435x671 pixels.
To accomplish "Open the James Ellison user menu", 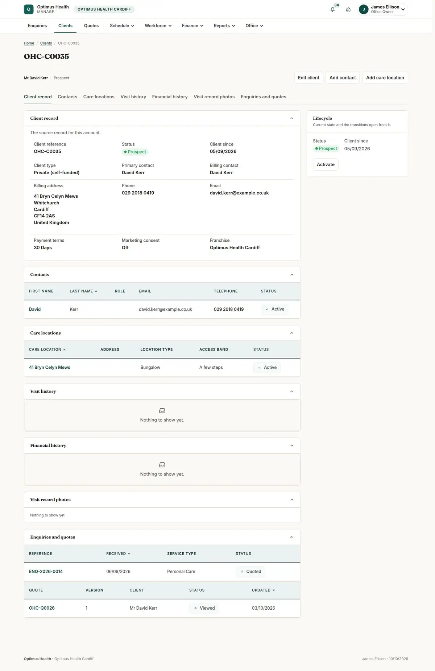I will (x=383, y=9).
